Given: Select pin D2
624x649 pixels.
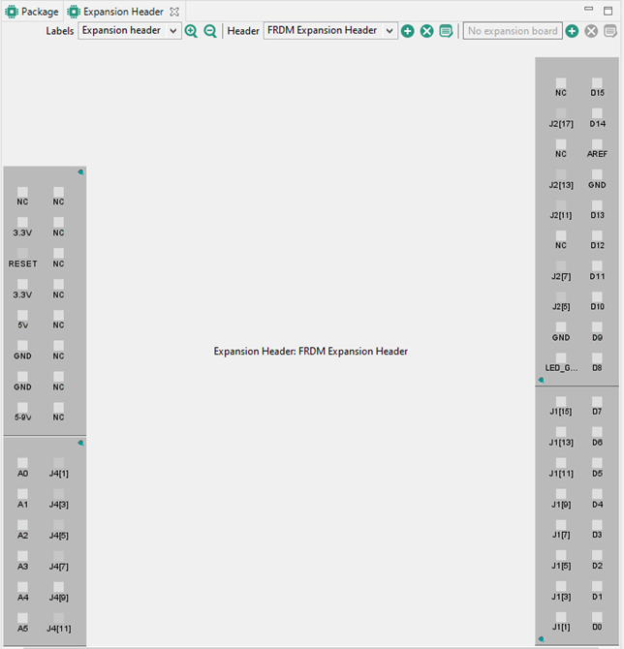Looking at the screenshot, I should tap(597, 555).
